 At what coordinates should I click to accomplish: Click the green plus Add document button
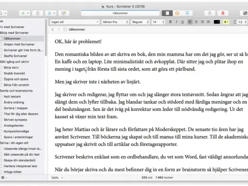pos(23,13)
